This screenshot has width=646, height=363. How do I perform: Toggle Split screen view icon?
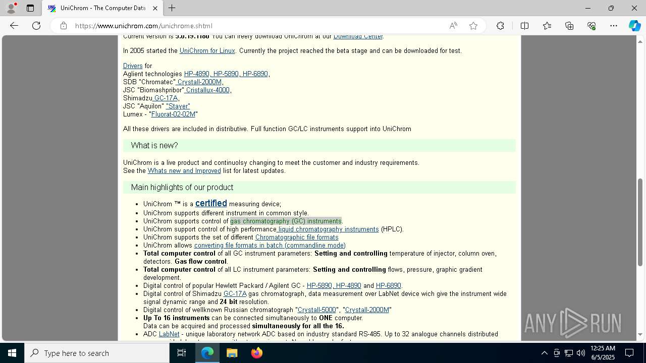tap(524, 26)
